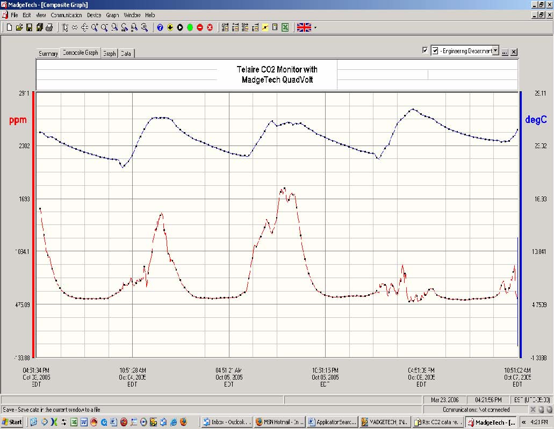Click the last magnifier zoom icon

pos(144,27)
